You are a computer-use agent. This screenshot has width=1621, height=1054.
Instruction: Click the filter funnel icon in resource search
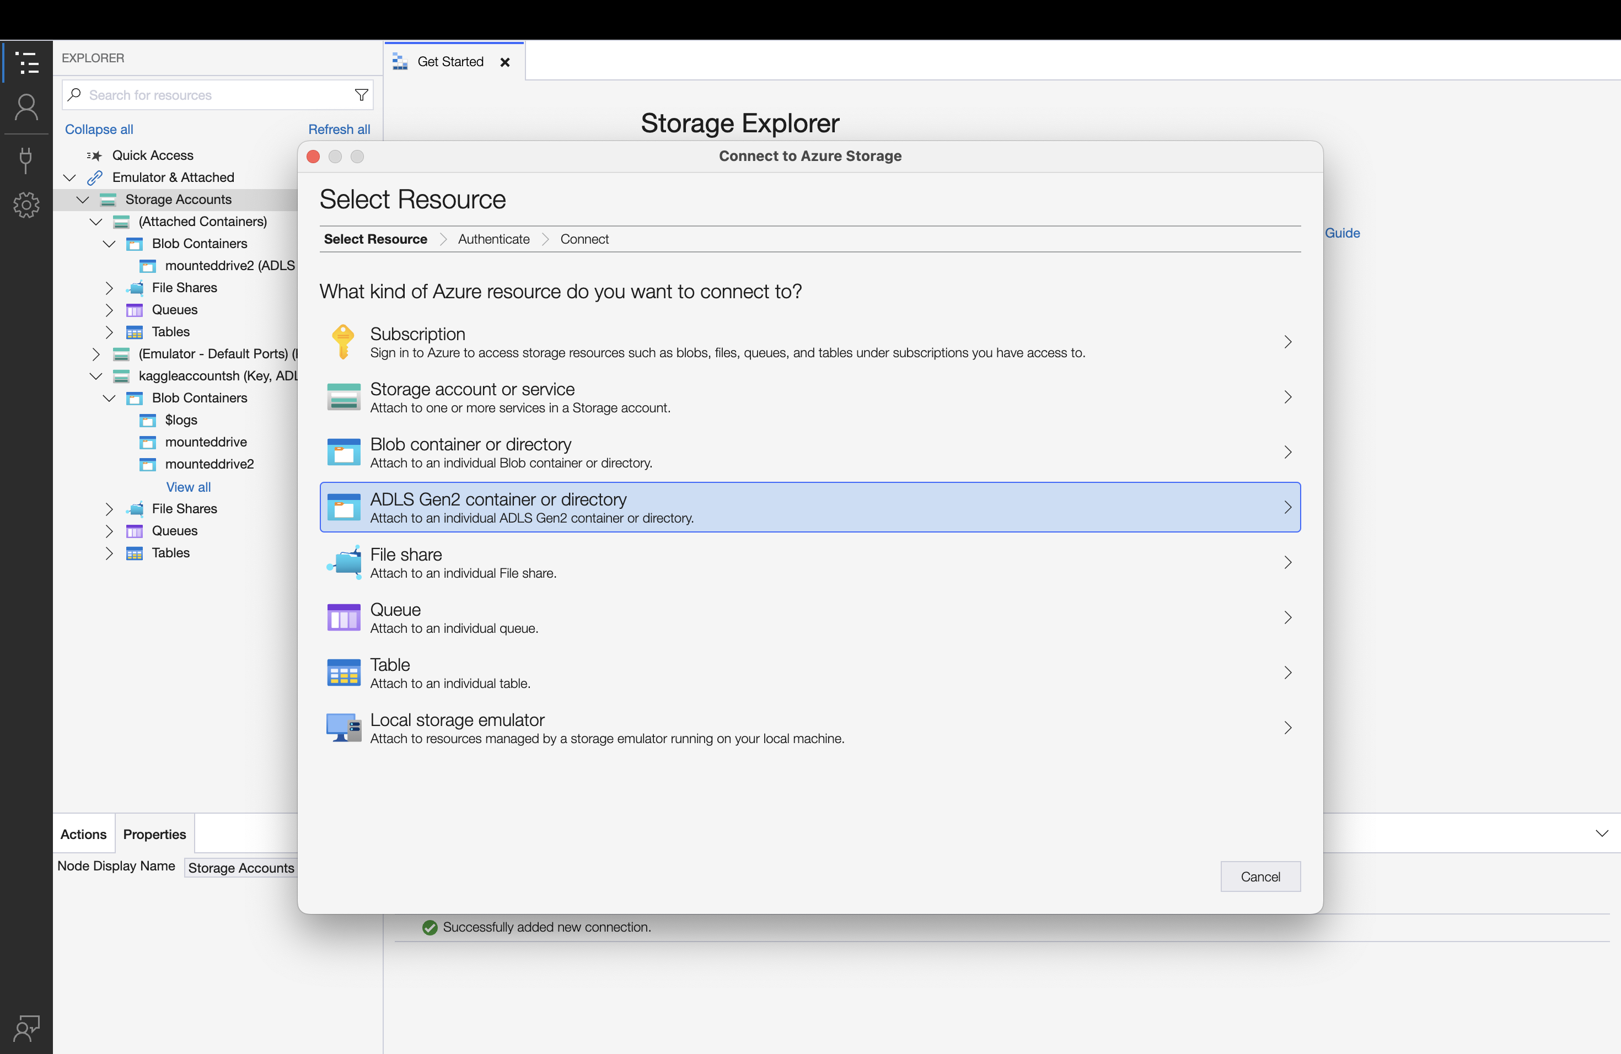pos(362,95)
